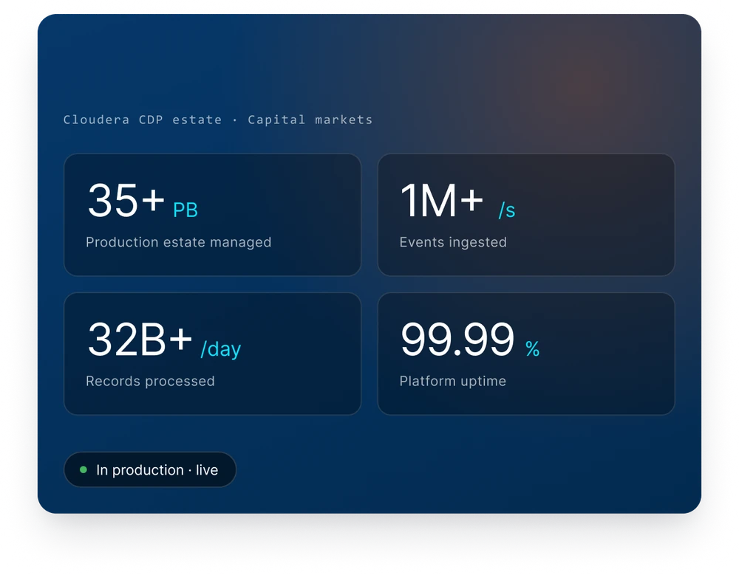Click the 'PB' unit label

click(185, 210)
